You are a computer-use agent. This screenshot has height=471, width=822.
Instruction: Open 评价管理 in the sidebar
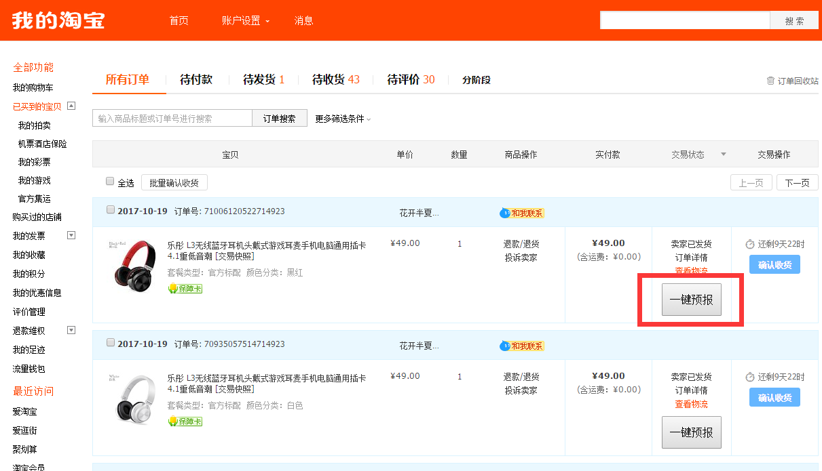[29, 312]
